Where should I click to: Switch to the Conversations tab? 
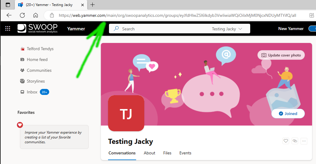(122, 153)
